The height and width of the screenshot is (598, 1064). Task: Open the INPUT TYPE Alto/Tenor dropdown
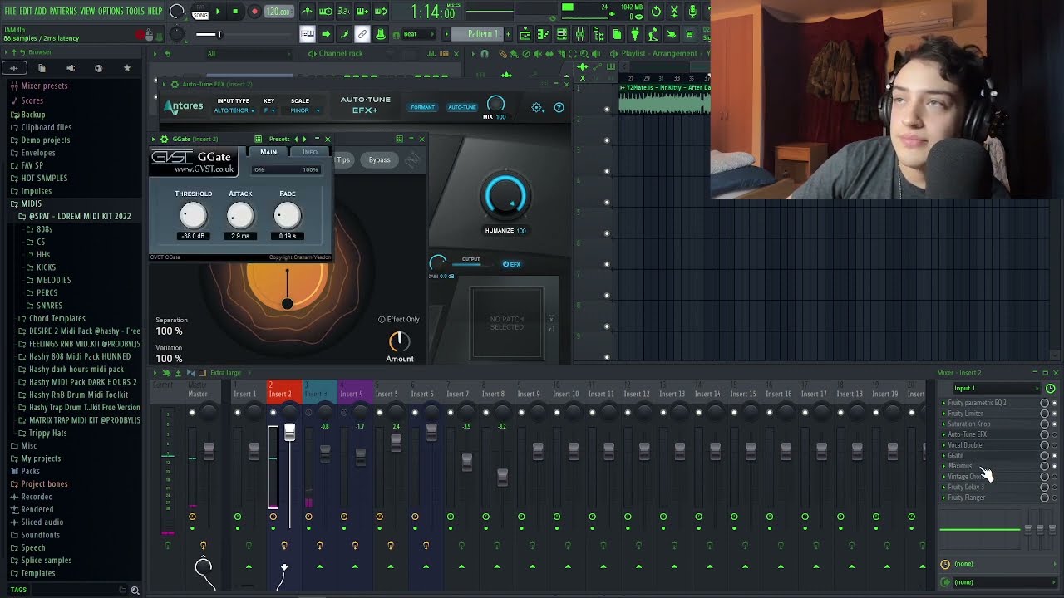pos(234,110)
